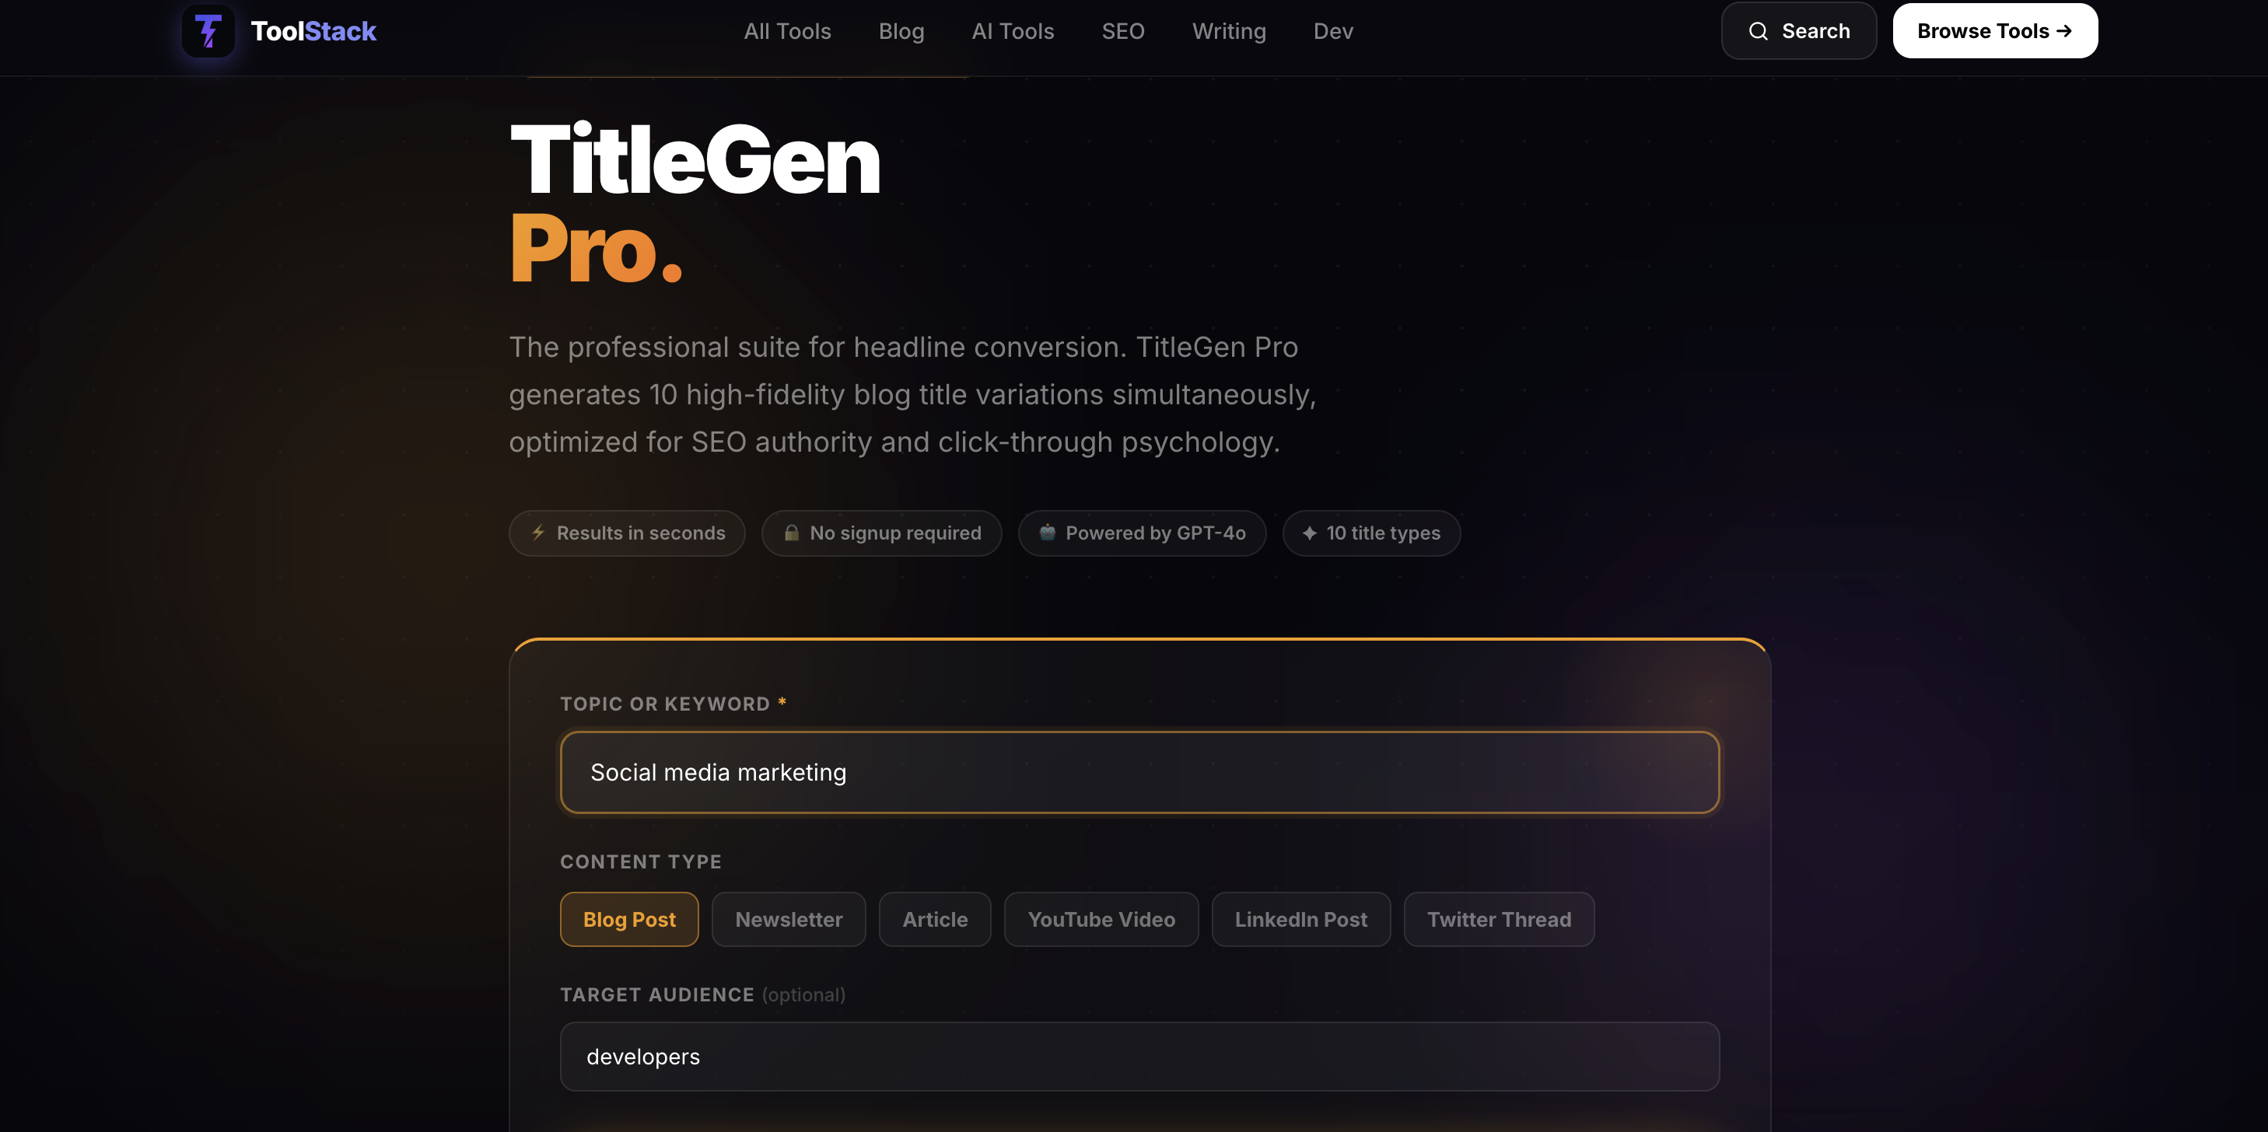
Task: Click the lightning bolt Results in seconds icon
Action: pos(538,533)
